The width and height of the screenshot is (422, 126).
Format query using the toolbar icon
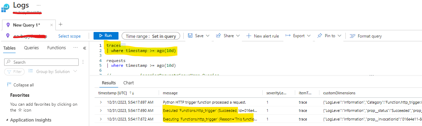pos(352,36)
